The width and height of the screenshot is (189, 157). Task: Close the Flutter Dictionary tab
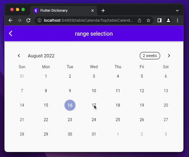(93, 11)
